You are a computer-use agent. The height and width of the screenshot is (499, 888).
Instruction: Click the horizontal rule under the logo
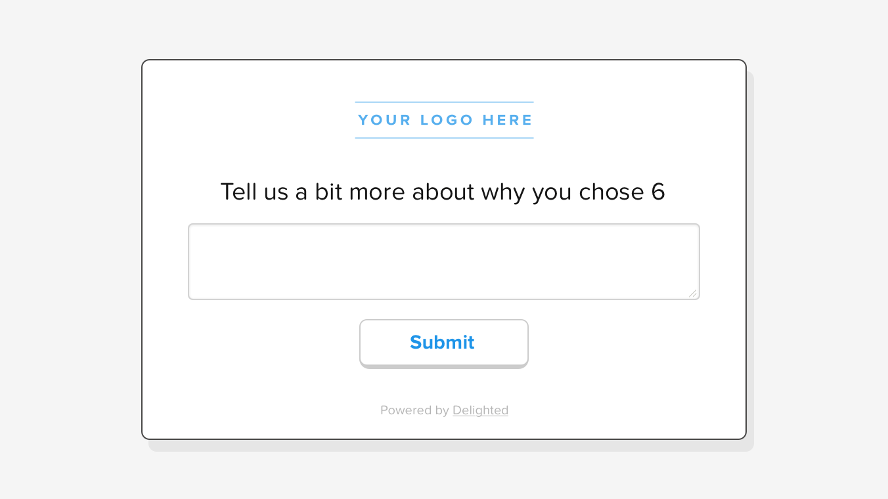pyautogui.click(x=443, y=138)
